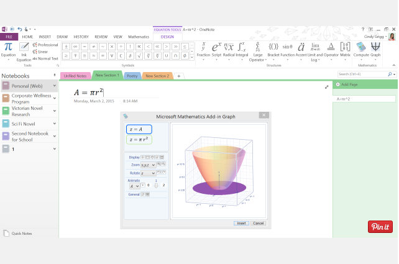Insert the infinity symbol

point(75,47)
